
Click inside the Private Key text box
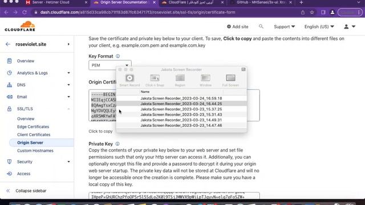(x=174, y=195)
